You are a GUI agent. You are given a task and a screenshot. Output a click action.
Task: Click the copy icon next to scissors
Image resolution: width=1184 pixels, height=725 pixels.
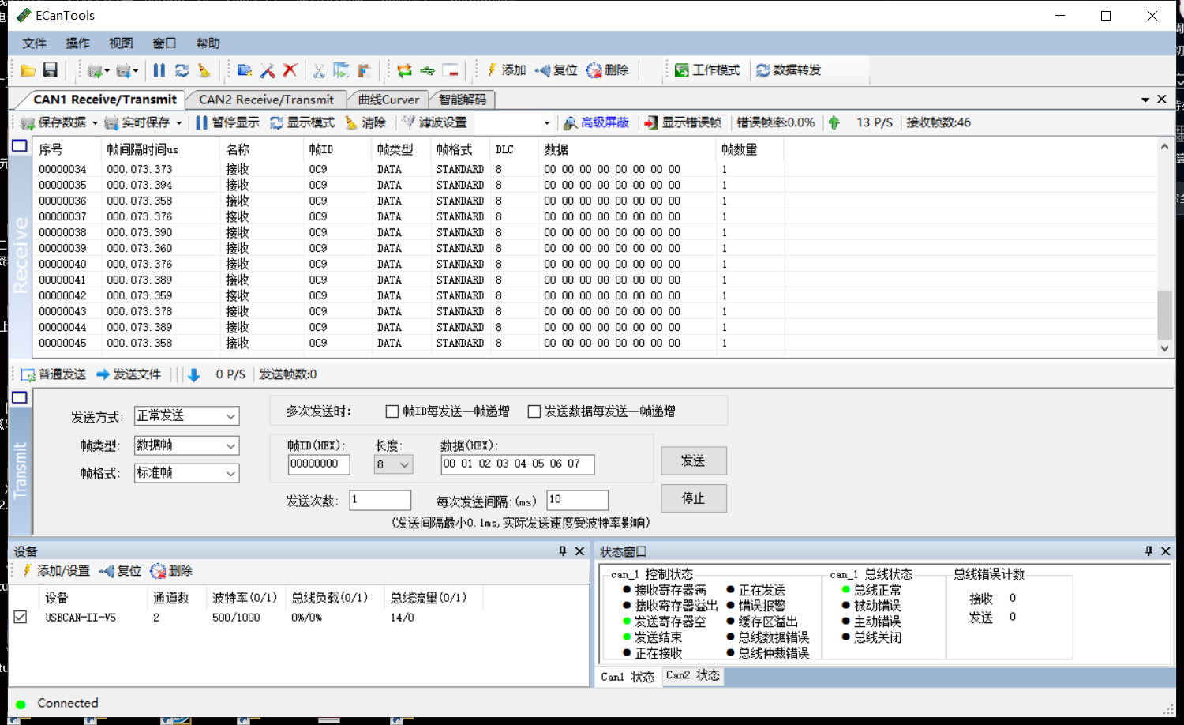click(x=341, y=70)
